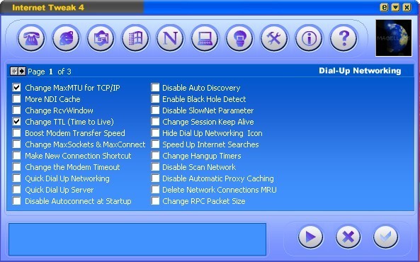This screenshot has width=420, height=262.
Task: Click the yellow 'e' title bar button
Action: click(384, 7)
